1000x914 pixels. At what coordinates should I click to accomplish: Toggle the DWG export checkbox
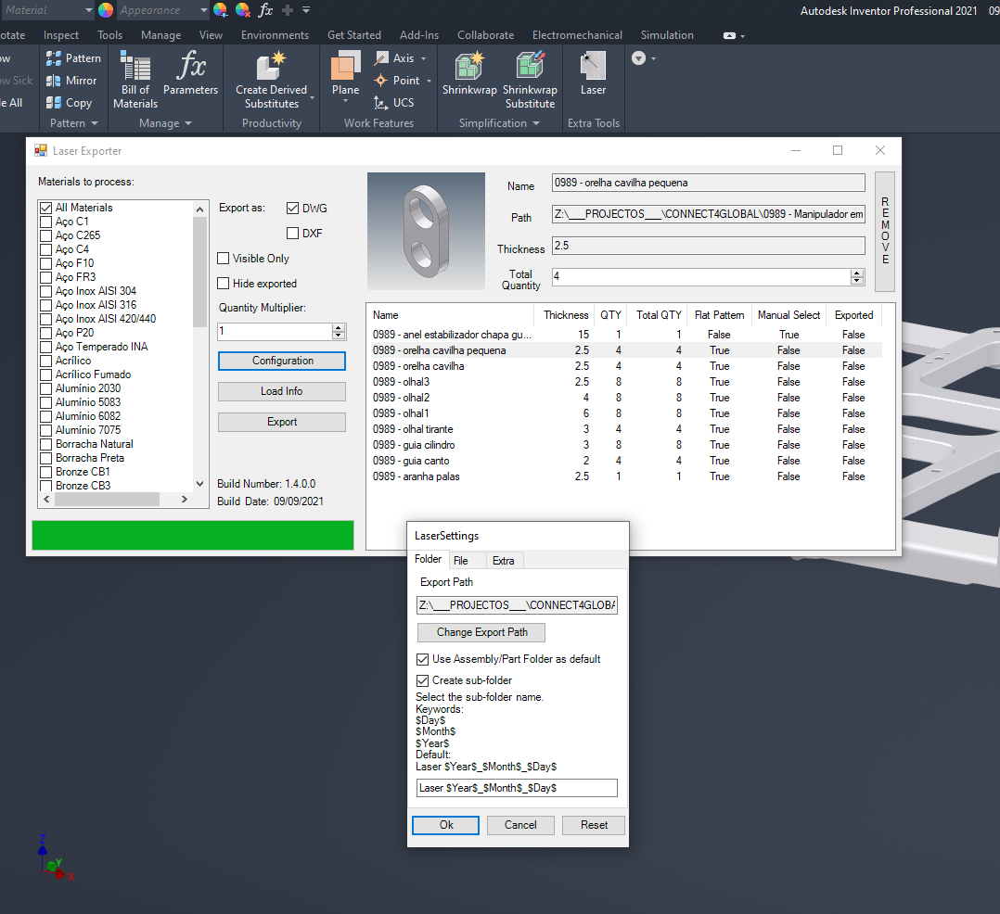pyautogui.click(x=293, y=208)
